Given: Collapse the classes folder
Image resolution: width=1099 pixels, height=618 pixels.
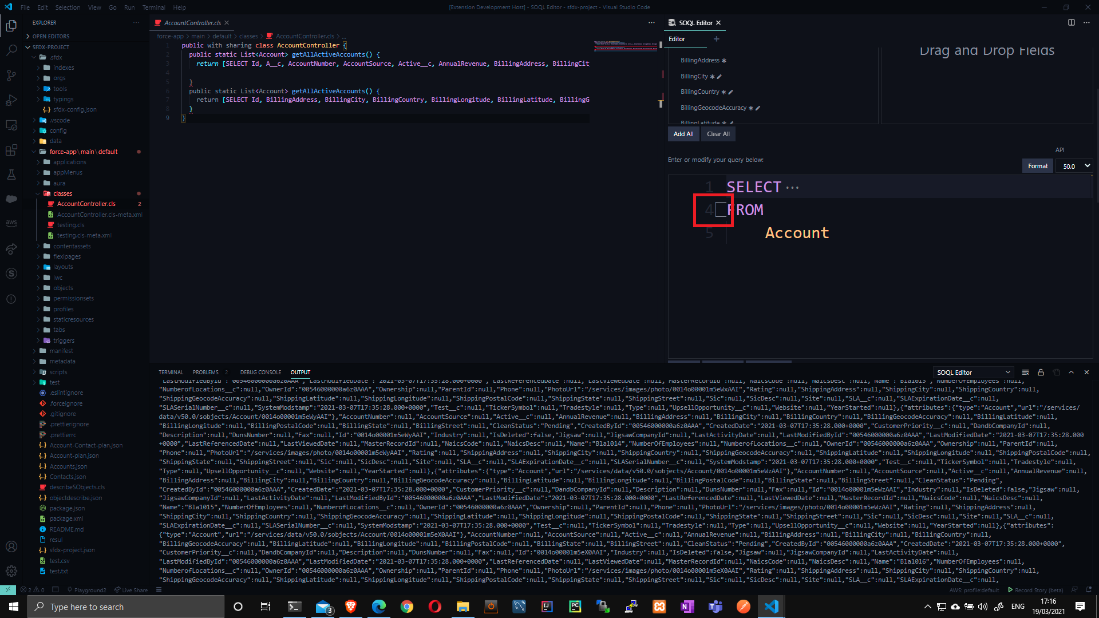Looking at the screenshot, I should click(38, 193).
